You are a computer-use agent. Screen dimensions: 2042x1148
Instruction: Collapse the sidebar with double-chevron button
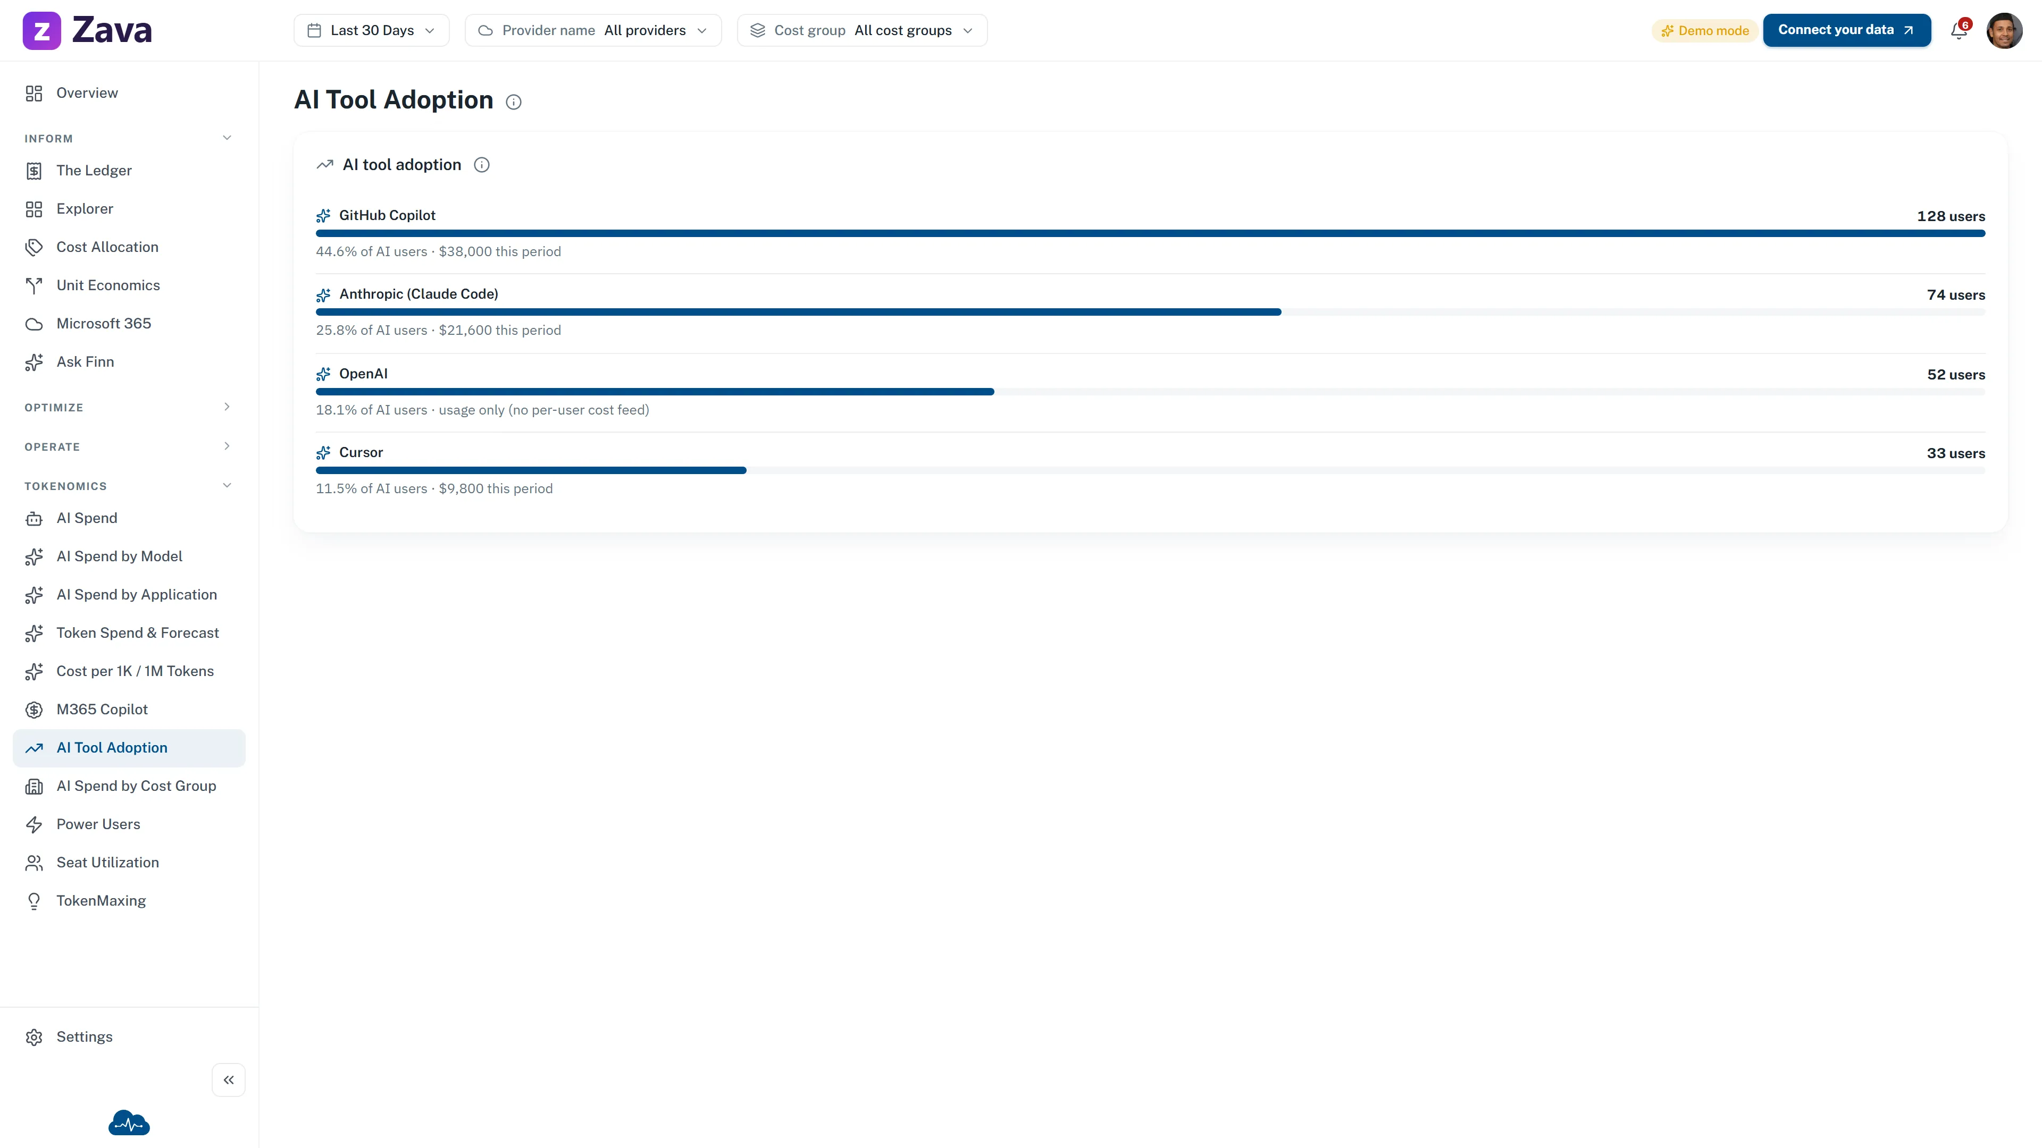[x=228, y=1080]
